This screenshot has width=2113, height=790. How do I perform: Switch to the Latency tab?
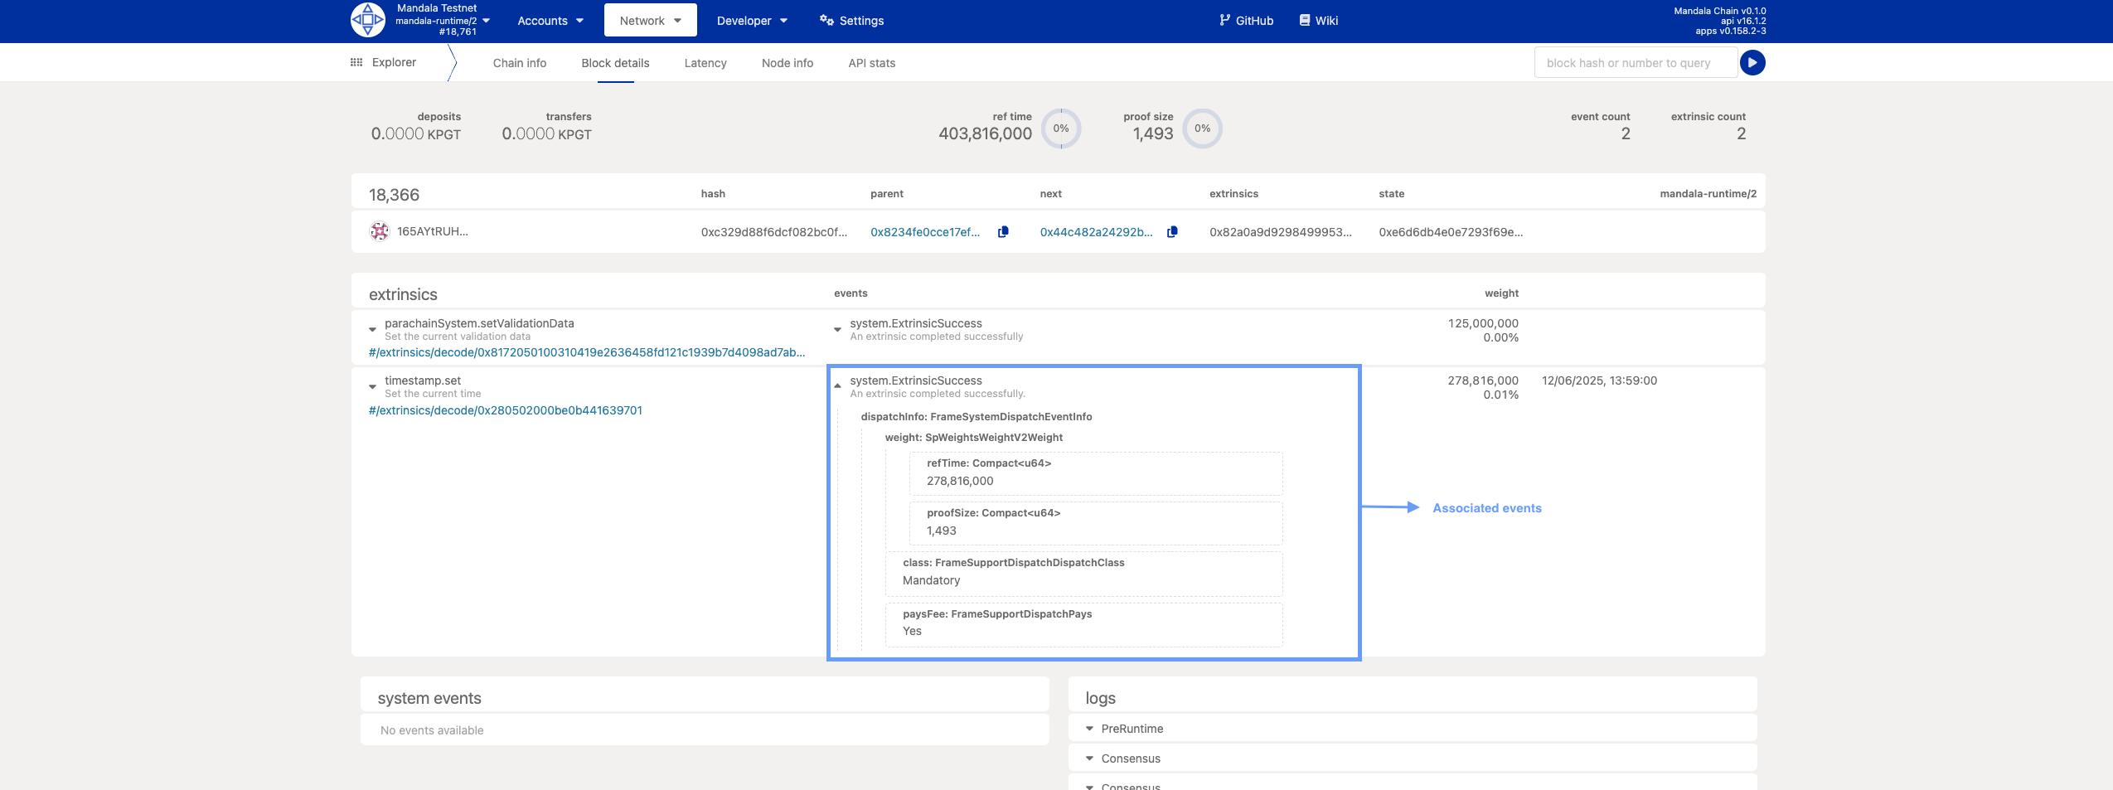[x=705, y=63]
